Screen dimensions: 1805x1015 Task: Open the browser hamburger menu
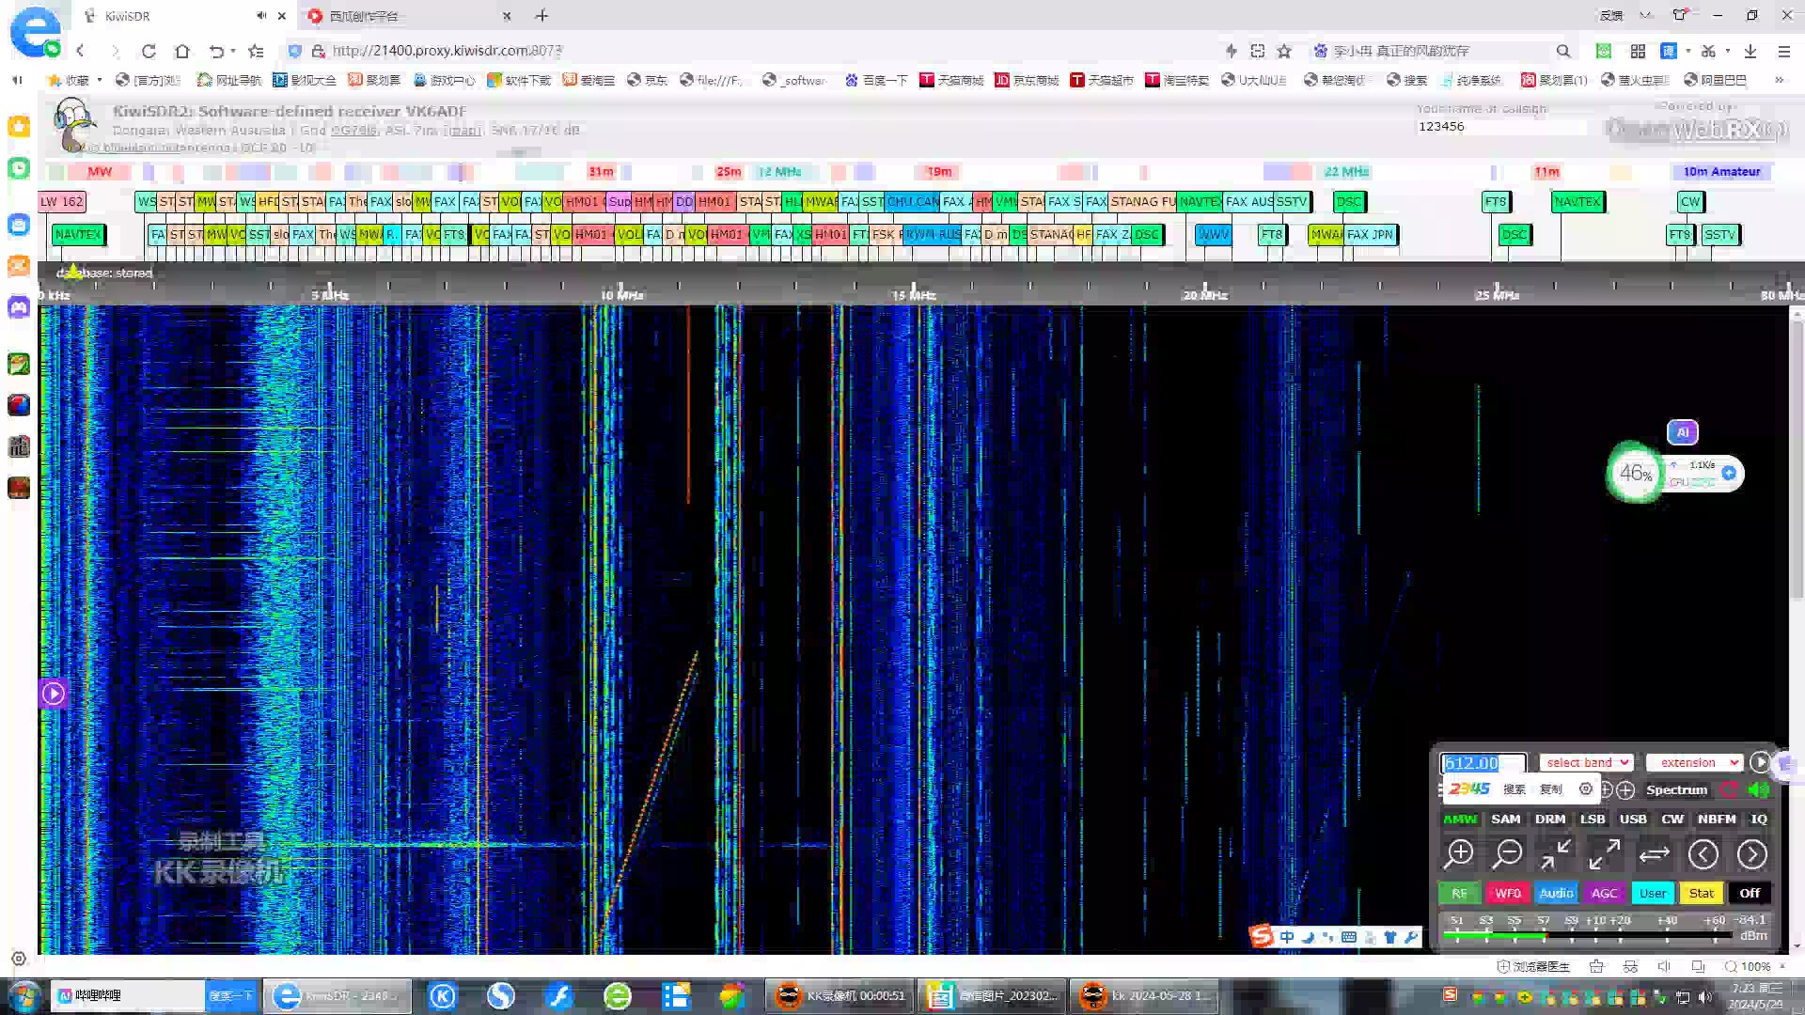1783,51
